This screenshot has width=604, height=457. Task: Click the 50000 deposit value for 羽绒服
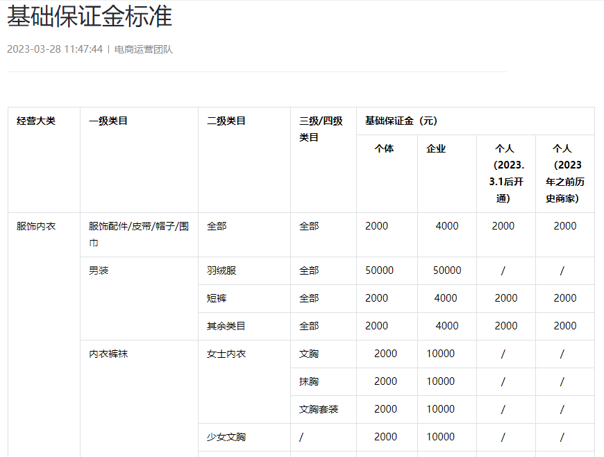tap(379, 270)
